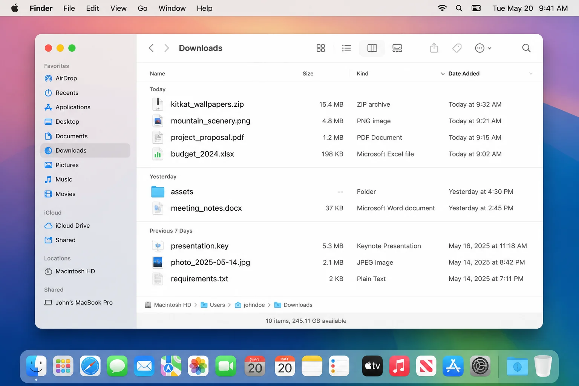
Task: Open the More actions ellipsis menu
Action: click(x=483, y=48)
